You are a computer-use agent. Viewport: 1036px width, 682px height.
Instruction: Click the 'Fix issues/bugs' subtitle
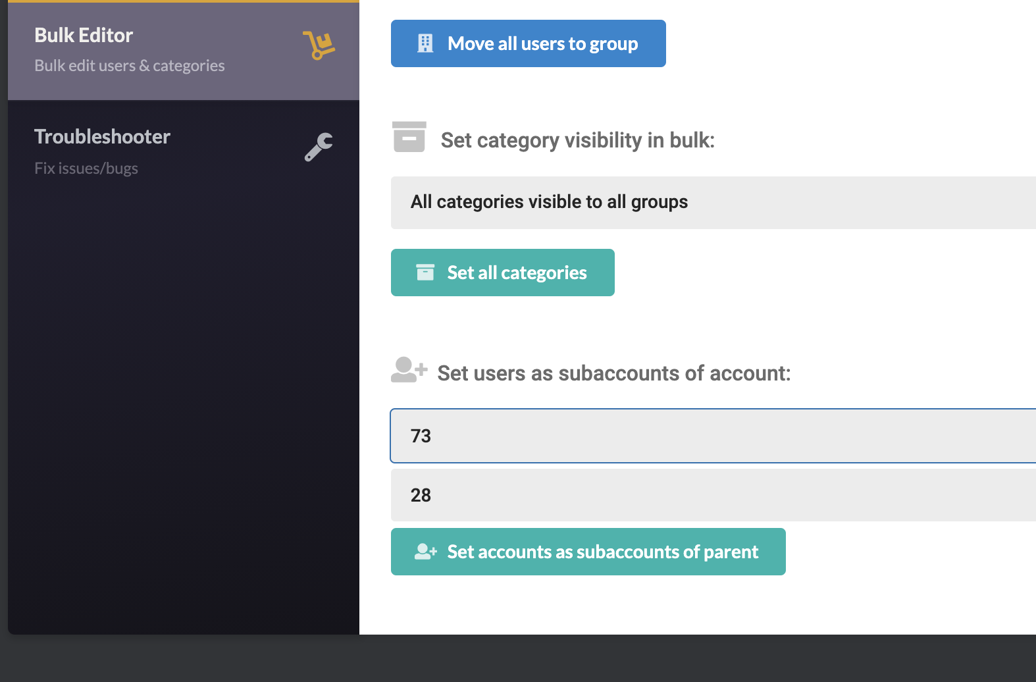point(86,169)
